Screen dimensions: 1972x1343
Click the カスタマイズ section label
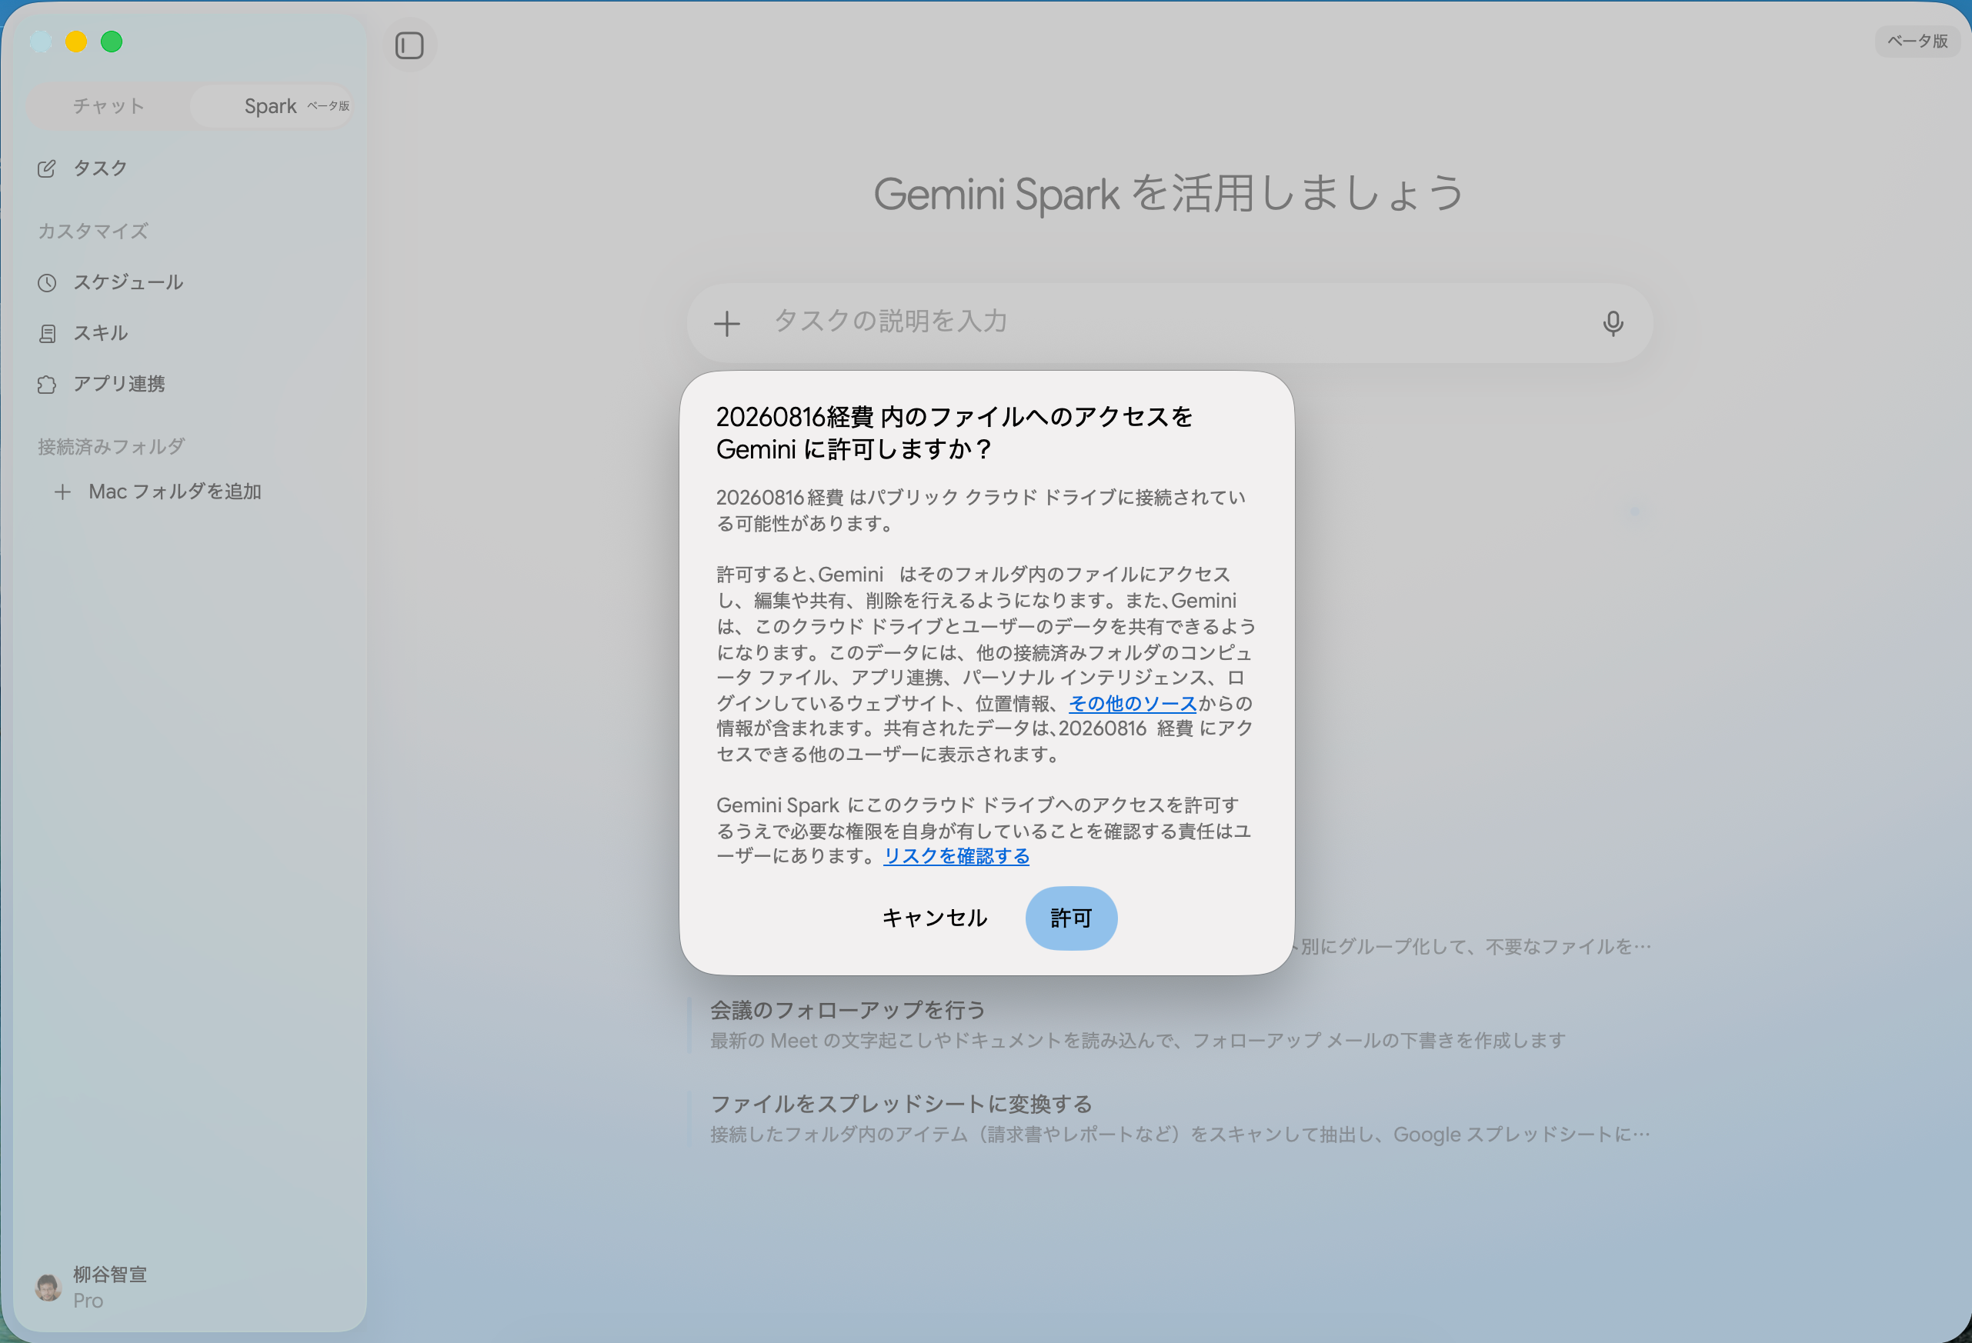[x=92, y=232]
